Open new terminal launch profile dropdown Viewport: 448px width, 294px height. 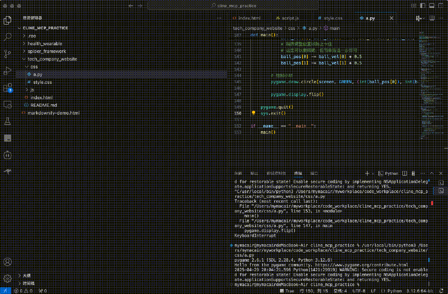[373, 173]
